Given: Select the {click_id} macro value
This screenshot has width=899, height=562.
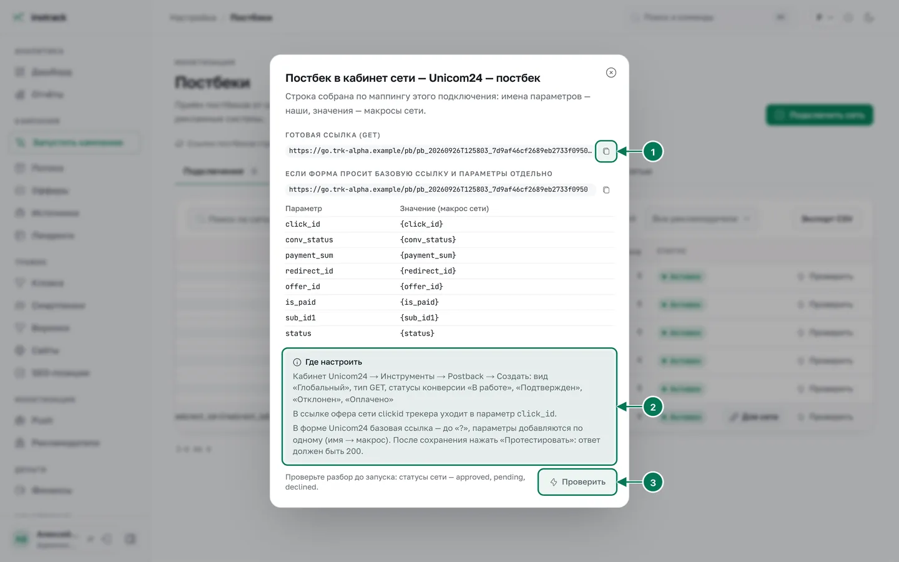Looking at the screenshot, I should click(x=421, y=224).
